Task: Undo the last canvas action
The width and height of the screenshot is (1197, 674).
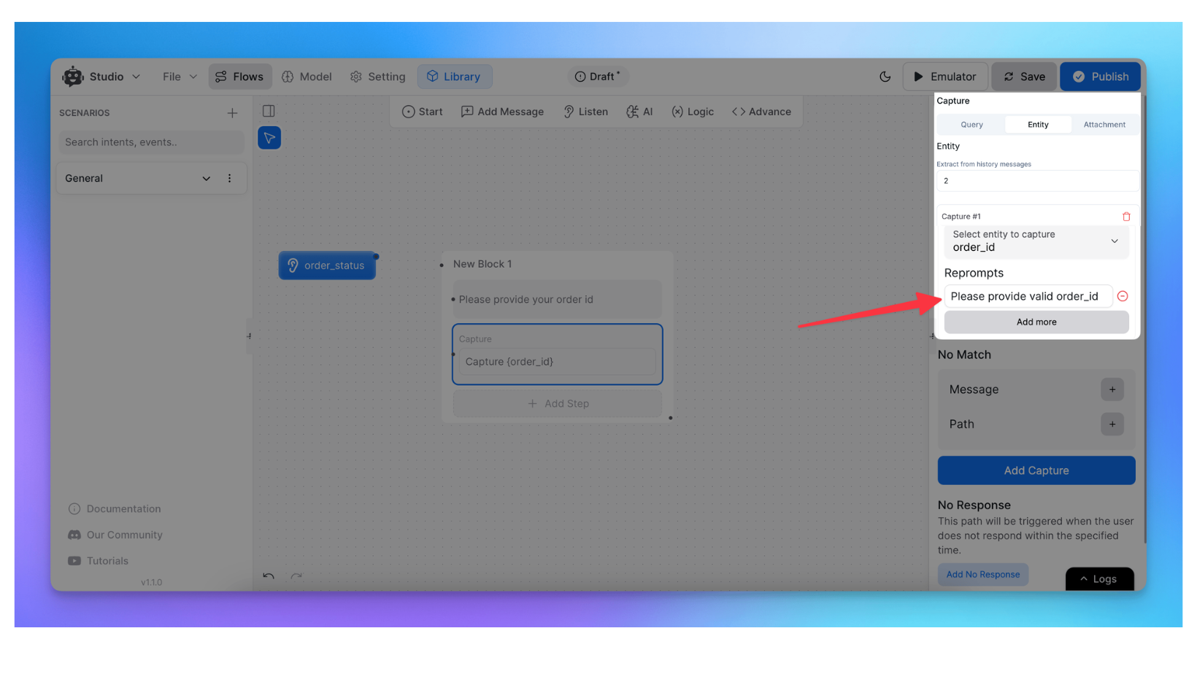Action: pyautogui.click(x=269, y=576)
